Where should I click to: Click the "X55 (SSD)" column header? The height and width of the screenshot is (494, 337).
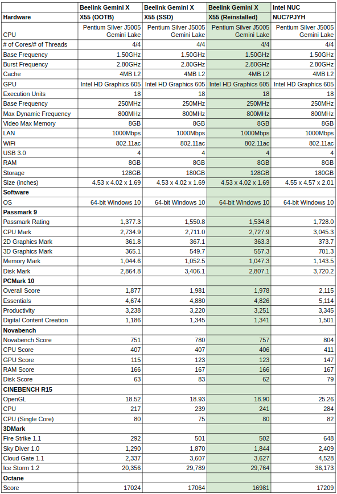pos(159,17)
